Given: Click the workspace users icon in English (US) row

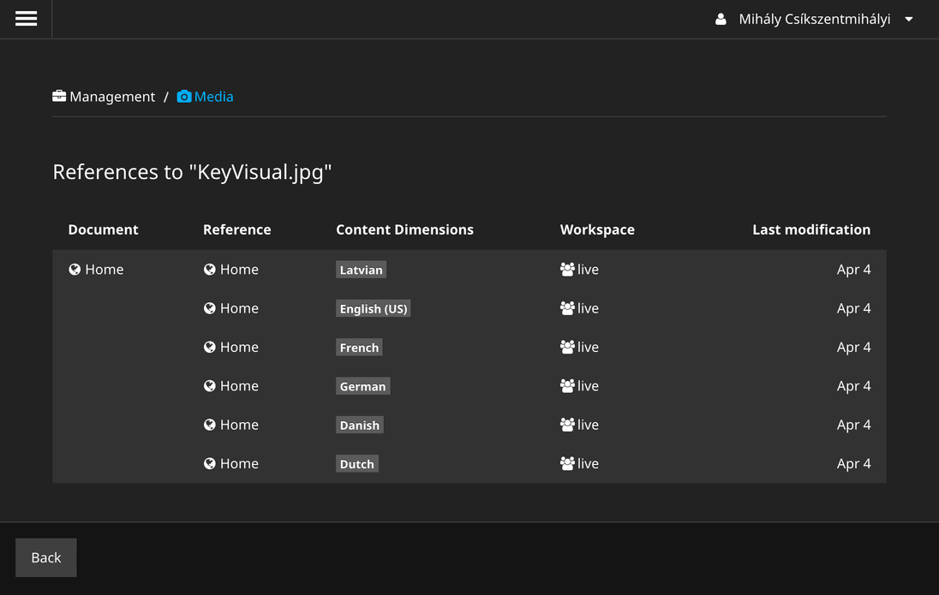Looking at the screenshot, I should tap(567, 308).
